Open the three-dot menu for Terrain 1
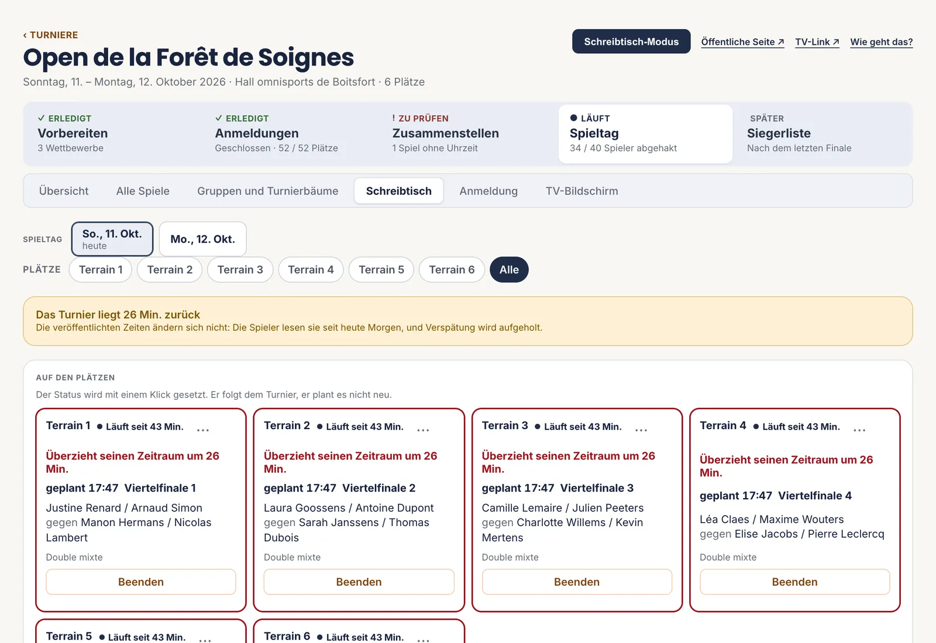 (203, 430)
